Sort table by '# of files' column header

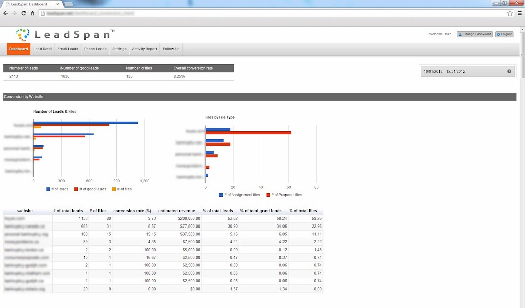(98, 211)
